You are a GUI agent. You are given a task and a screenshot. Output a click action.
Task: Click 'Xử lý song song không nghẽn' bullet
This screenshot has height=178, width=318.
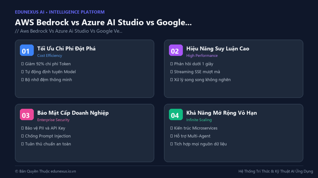coord(200,79)
